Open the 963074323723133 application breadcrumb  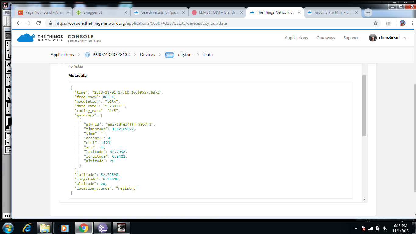tap(111, 55)
